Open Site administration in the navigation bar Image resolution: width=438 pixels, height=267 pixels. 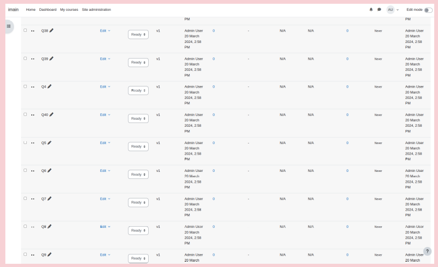pos(97,10)
